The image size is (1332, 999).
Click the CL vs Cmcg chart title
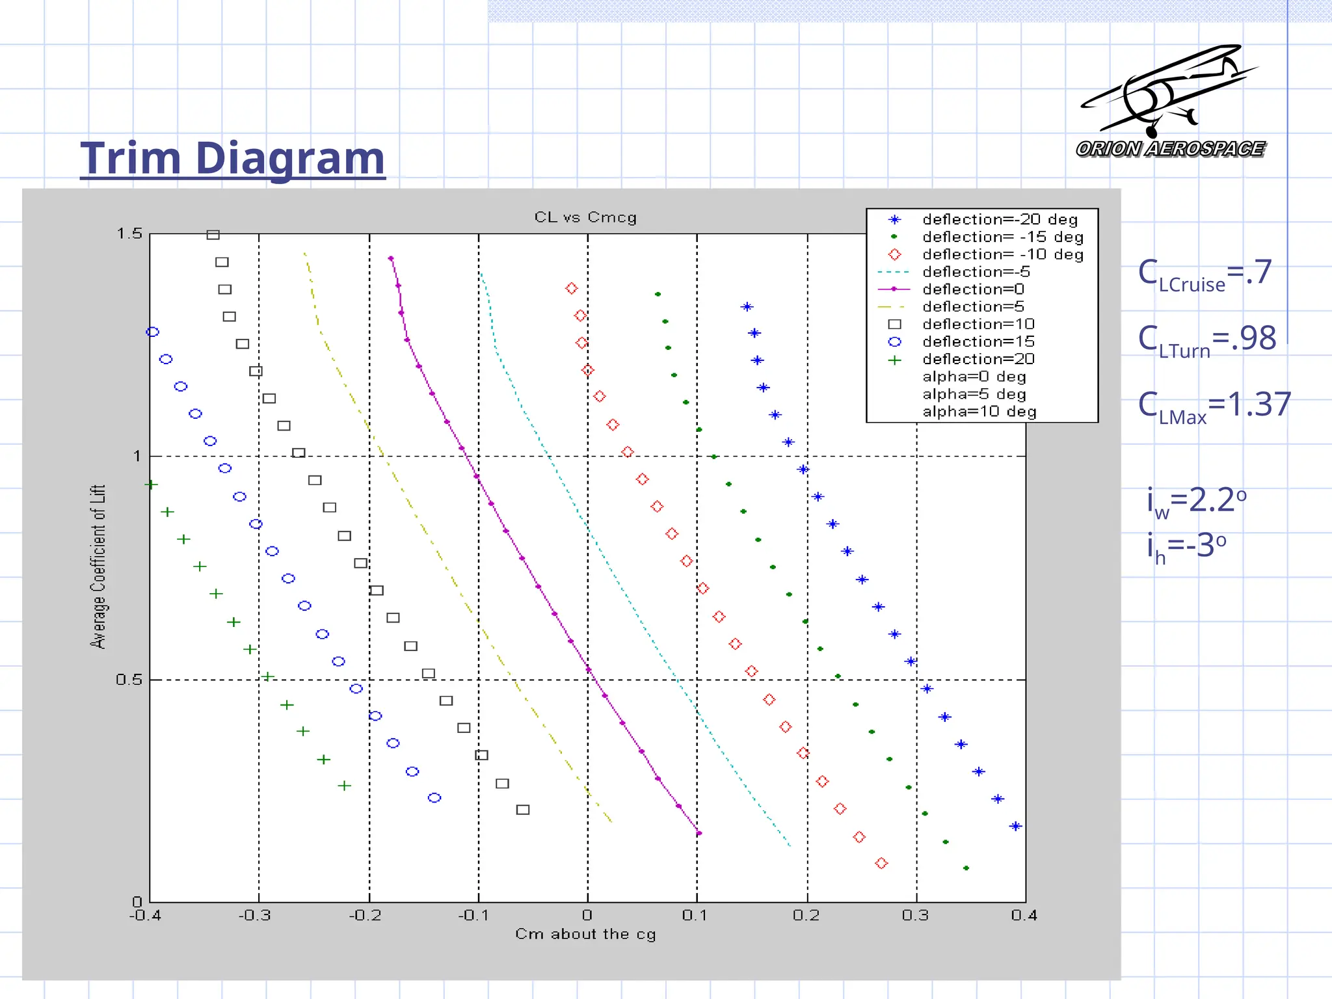585,217
